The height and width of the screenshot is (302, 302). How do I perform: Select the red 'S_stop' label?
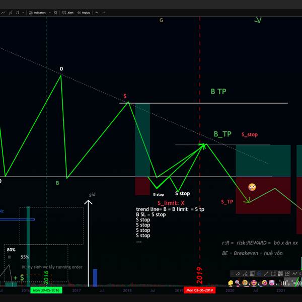click(250, 134)
